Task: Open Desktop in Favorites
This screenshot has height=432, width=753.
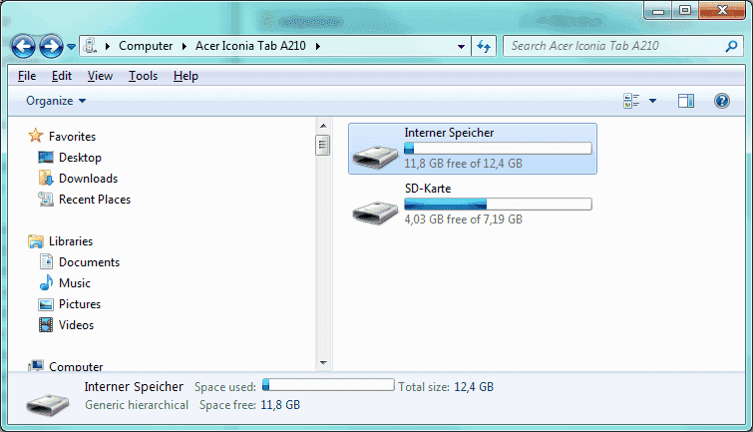Action: 80,158
